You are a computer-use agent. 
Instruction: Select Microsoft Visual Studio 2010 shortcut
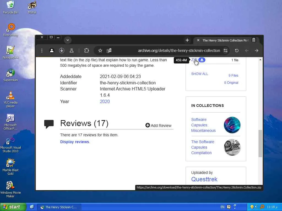point(10,145)
